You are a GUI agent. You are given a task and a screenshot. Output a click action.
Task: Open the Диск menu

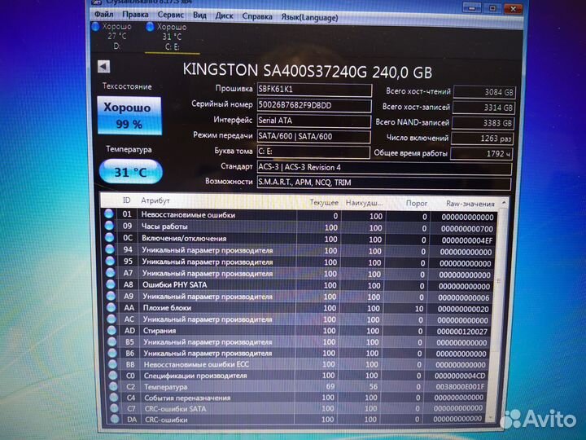tap(224, 15)
